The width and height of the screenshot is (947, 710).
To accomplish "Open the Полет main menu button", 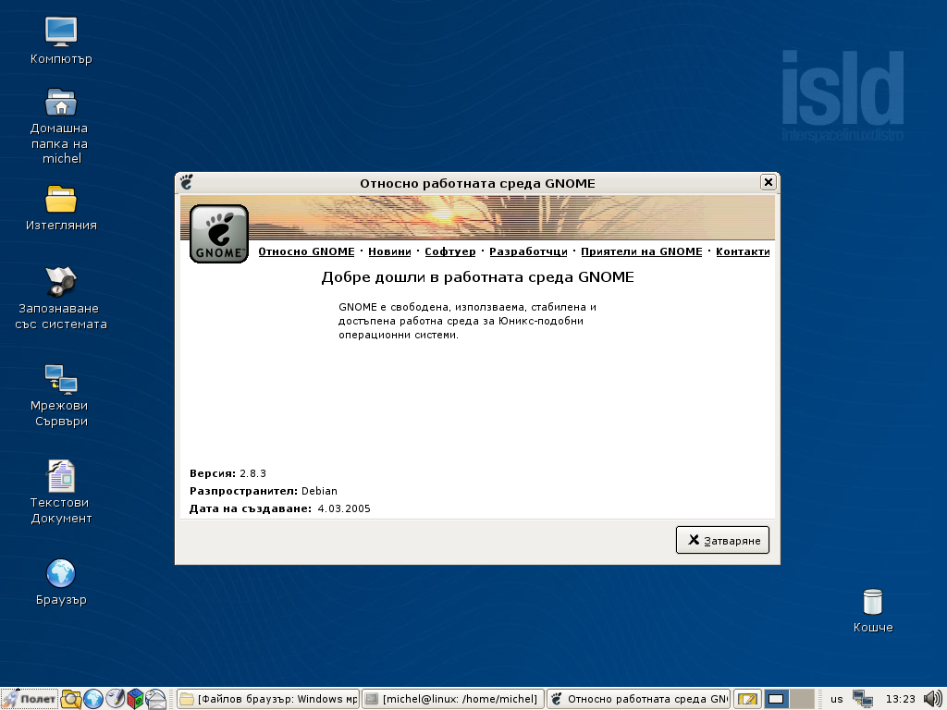I will click(30, 699).
